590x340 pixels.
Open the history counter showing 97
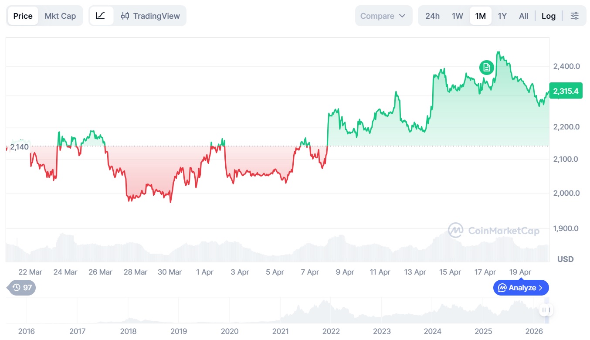pos(22,288)
